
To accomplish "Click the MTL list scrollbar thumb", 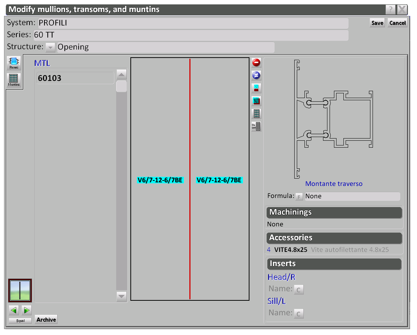I will [x=121, y=86].
